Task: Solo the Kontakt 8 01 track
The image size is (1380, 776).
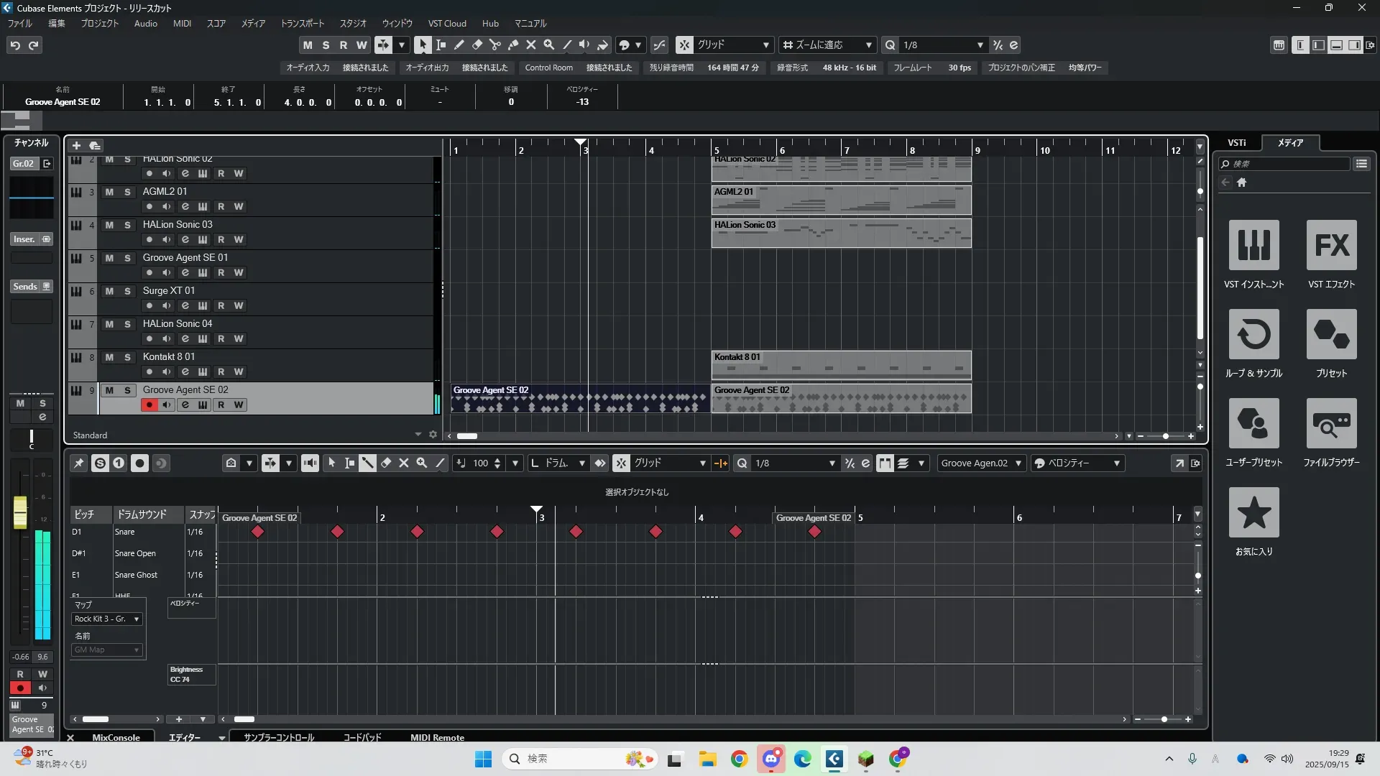Action: pos(127,357)
